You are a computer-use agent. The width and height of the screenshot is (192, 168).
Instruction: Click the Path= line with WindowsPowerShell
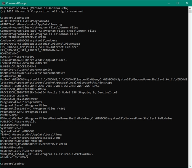pyautogui.click(x=94, y=79)
